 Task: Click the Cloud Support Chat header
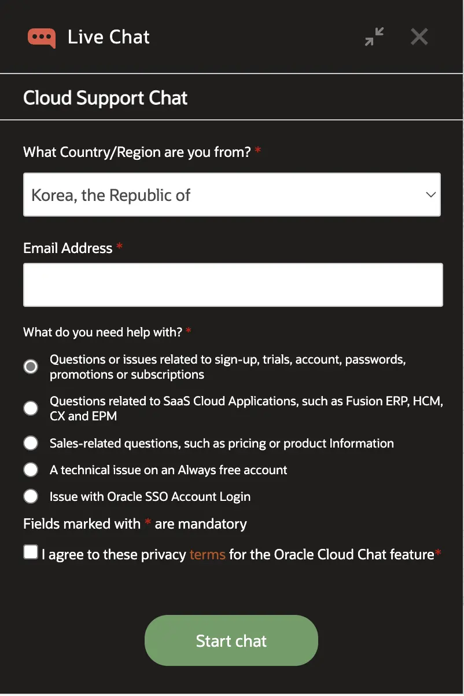[x=105, y=97]
